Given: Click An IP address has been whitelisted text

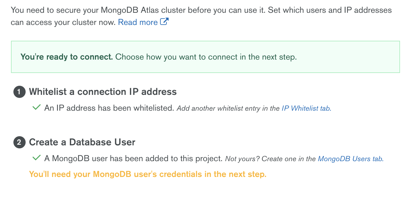Looking at the screenshot, I should (x=109, y=108).
